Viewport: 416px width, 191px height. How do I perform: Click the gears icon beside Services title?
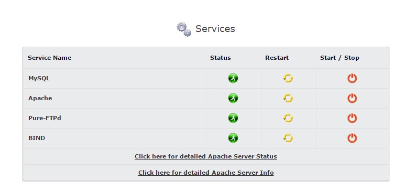coord(184,29)
